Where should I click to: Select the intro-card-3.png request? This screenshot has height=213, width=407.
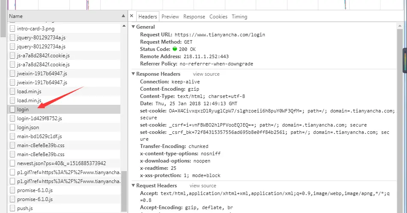[x=65, y=29]
